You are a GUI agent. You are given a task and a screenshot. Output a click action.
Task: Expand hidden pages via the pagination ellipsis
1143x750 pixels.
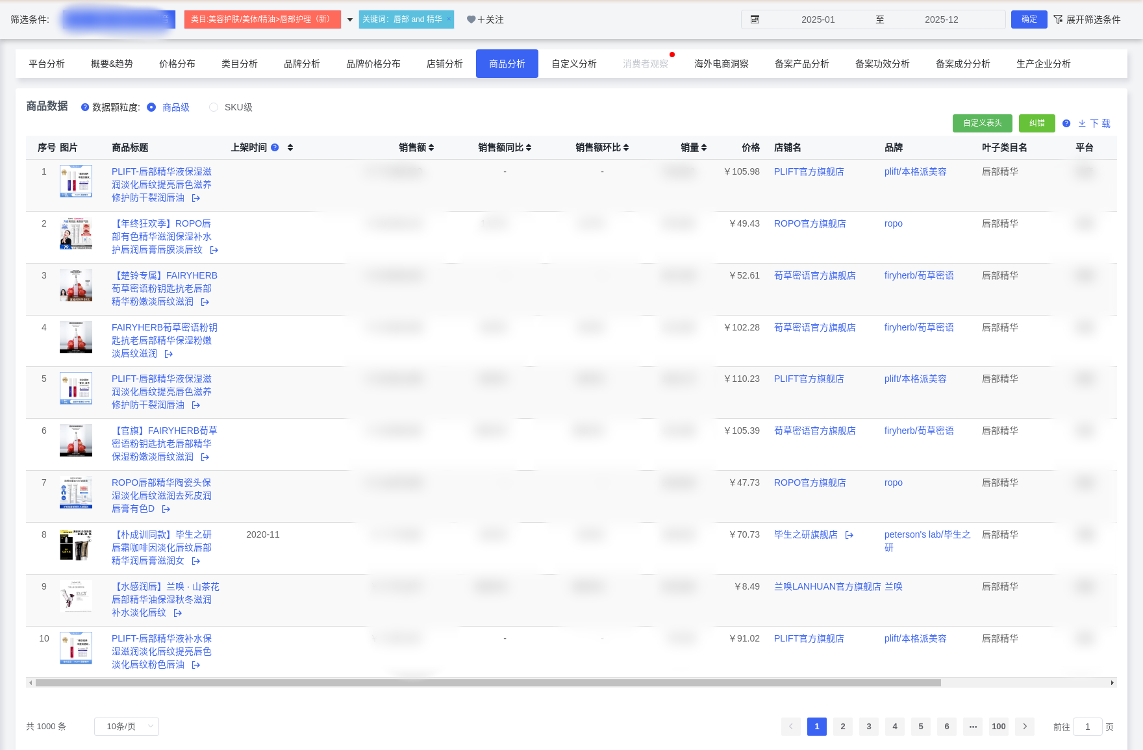(972, 727)
